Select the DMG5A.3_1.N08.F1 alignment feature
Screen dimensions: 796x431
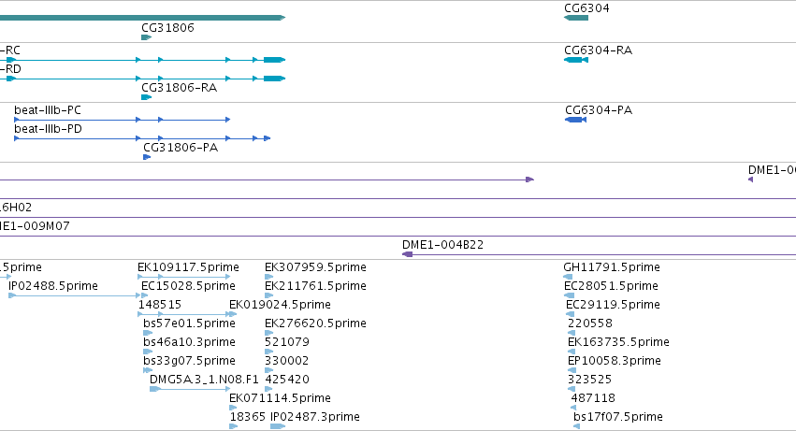click(190, 389)
